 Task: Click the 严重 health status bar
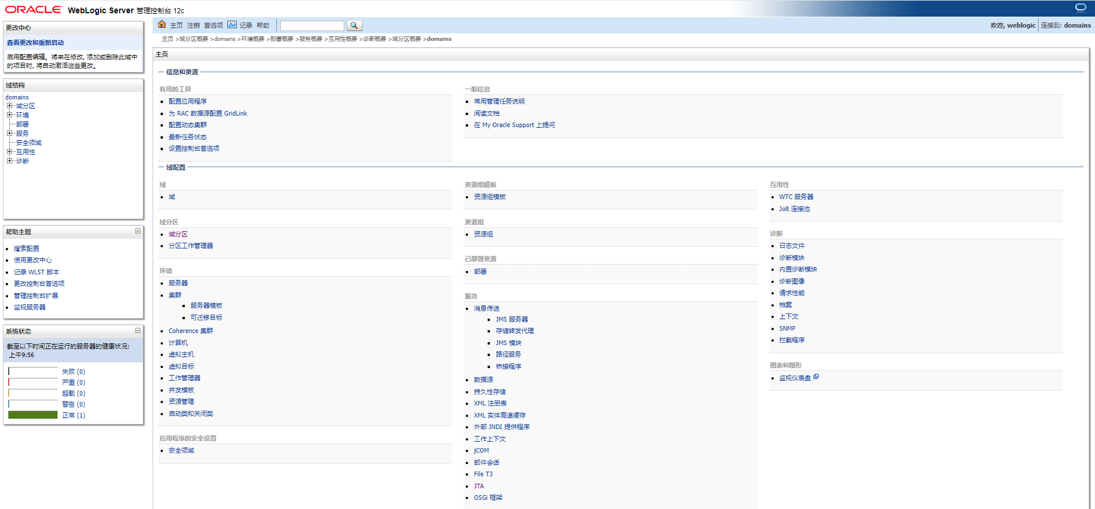33,382
